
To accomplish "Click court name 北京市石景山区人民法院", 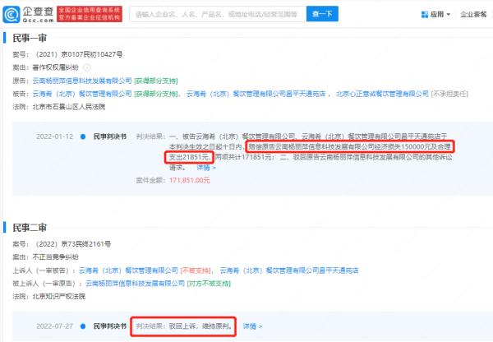I will 69,107.
